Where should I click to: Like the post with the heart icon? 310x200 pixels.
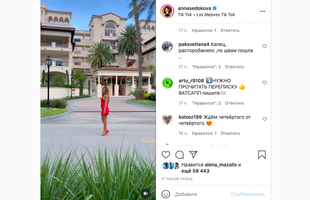click(x=166, y=155)
